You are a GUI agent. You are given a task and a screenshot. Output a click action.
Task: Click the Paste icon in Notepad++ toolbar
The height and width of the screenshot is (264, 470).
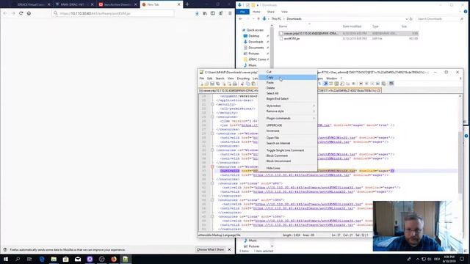[x=253, y=84]
